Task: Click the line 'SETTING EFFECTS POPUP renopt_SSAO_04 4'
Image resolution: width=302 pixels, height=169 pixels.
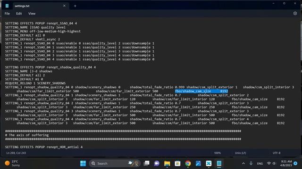Action: (x=41, y=23)
